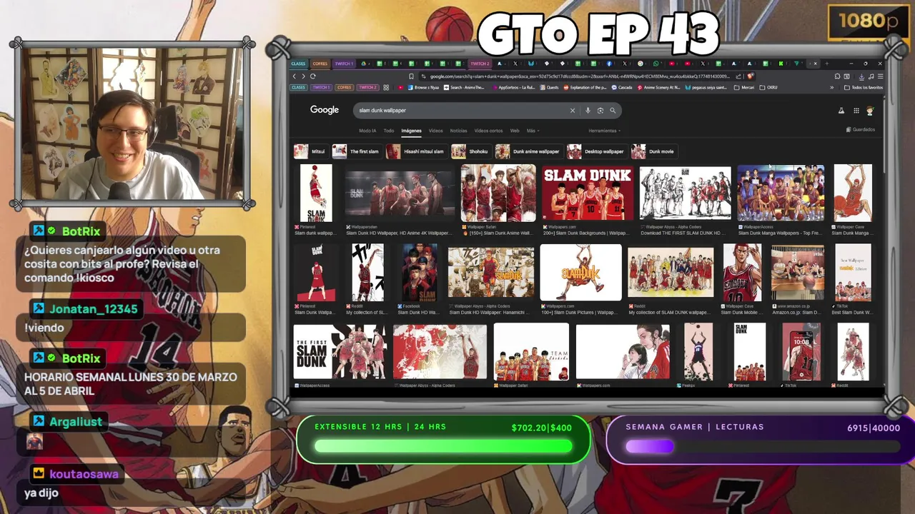Reload the Google search page
The height and width of the screenshot is (514, 915).
312,76
